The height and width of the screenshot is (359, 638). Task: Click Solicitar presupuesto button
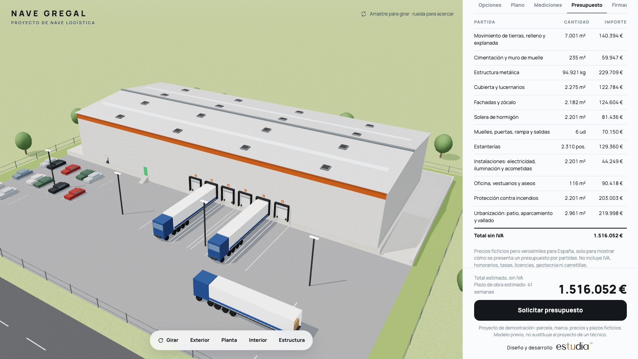click(x=550, y=310)
